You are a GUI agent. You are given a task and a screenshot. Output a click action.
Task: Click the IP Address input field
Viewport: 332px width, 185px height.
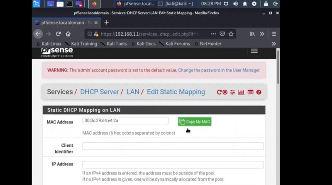click(173, 165)
